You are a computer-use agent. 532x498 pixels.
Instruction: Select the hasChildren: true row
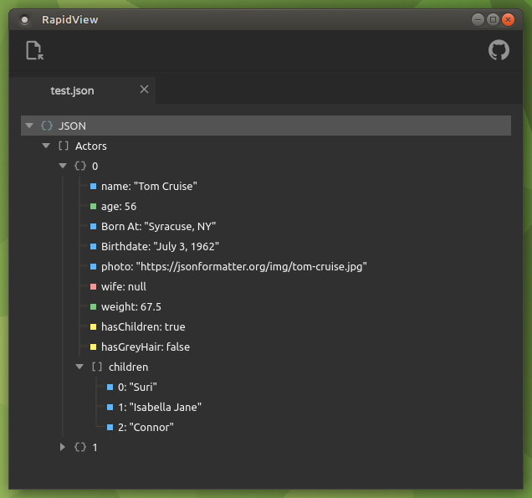tap(143, 327)
